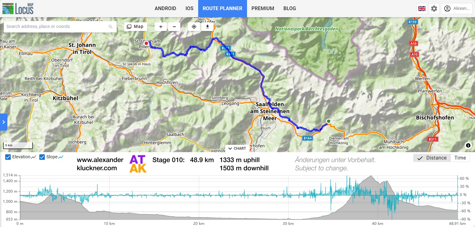This screenshot has width=475, height=227.
Task: Switch chart axis to Time
Action: point(460,158)
